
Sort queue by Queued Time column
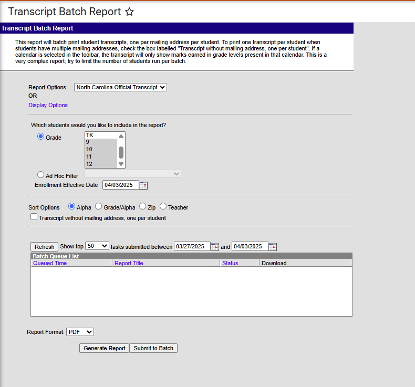tap(50, 263)
